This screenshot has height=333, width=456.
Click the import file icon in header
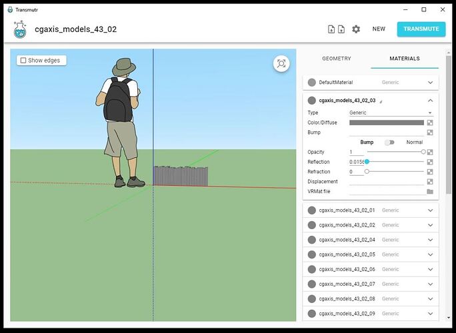pos(331,29)
